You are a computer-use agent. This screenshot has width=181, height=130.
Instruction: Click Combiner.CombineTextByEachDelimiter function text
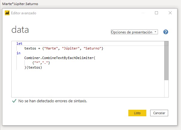pos(60,58)
